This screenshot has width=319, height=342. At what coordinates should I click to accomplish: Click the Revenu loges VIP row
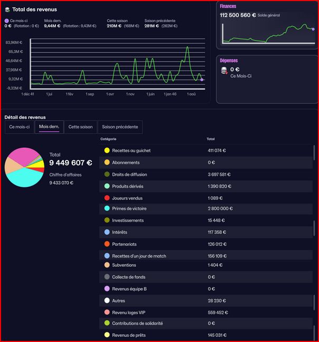[206, 312]
